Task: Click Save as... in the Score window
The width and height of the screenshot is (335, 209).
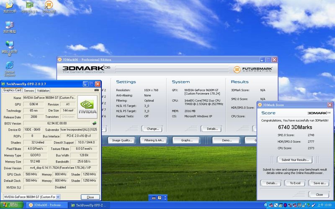Action: (319, 183)
